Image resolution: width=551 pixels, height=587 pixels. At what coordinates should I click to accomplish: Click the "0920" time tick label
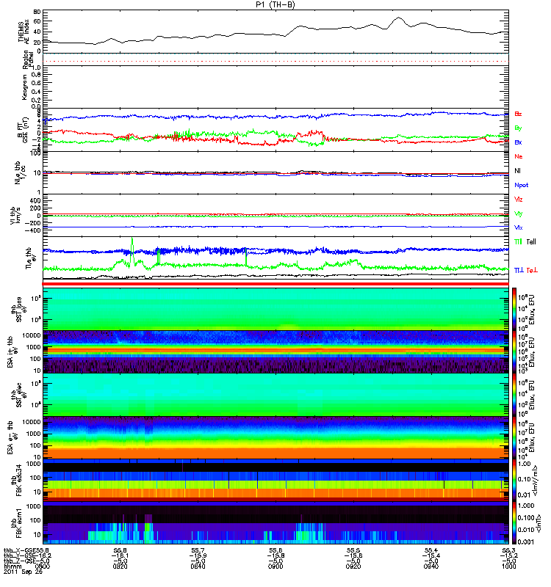coord(353,566)
